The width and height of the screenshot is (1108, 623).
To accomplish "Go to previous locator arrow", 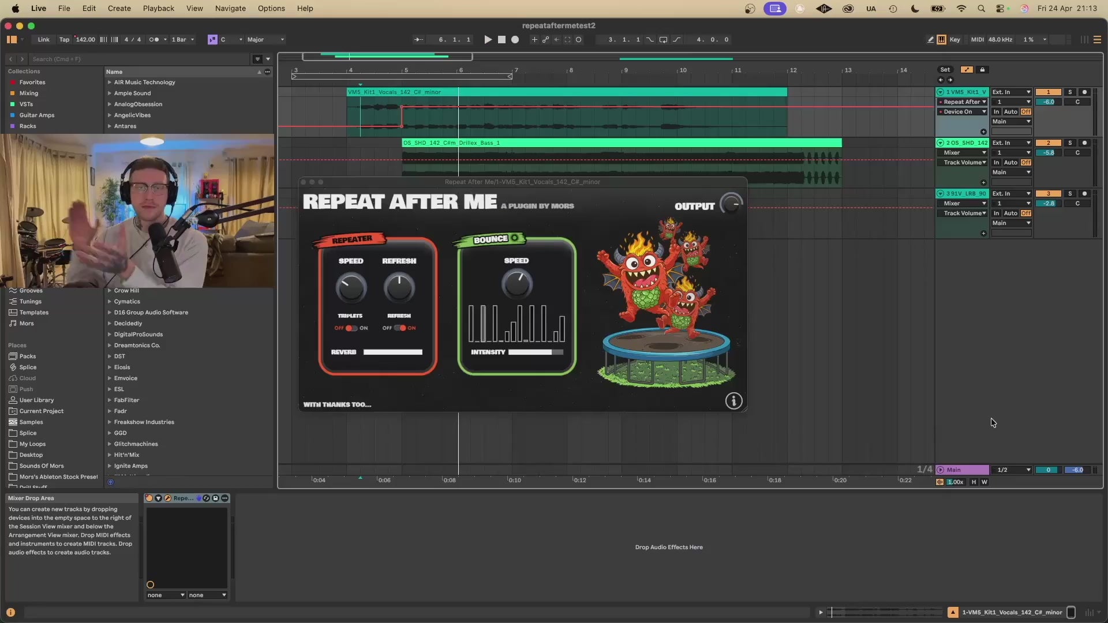I will (x=941, y=80).
